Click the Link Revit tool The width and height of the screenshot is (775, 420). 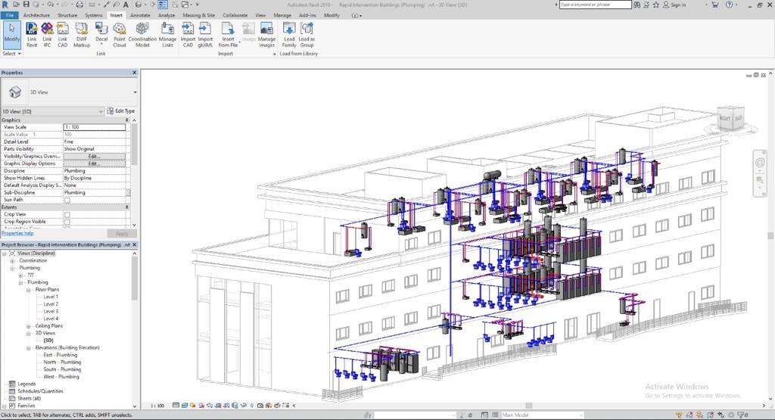(x=32, y=35)
